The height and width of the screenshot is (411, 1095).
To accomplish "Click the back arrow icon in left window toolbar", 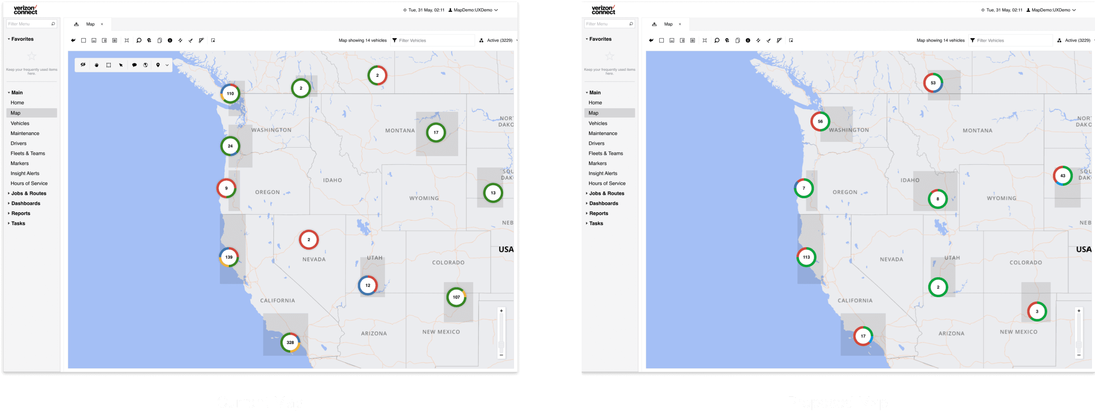I will pyautogui.click(x=73, y=40).
